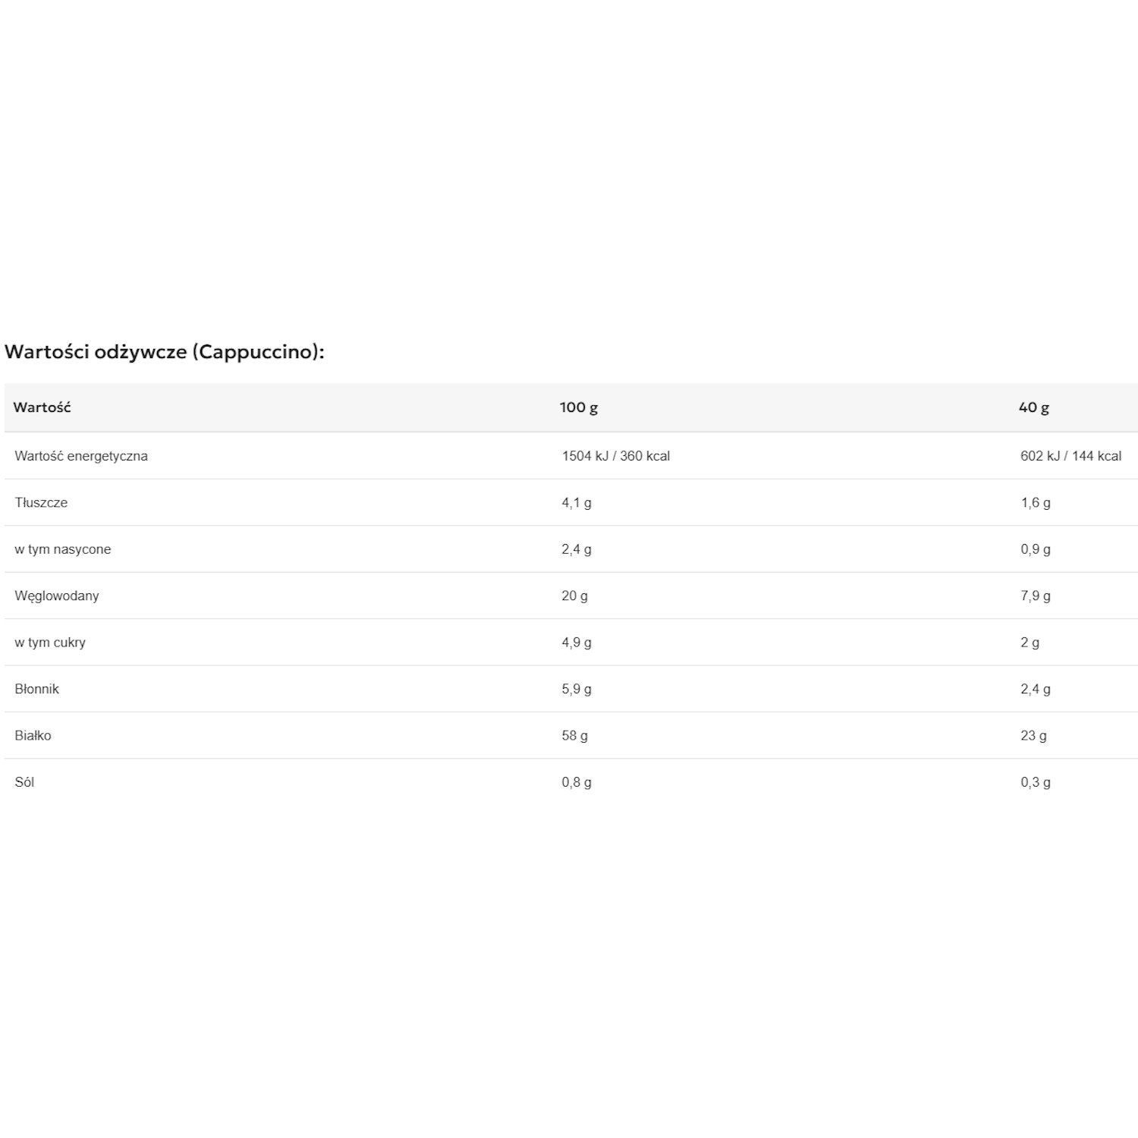Viewport: 1138px width, 1138px height.
Task: Click the "1504 kJ / 360 kcal" value
Action: 615,456
